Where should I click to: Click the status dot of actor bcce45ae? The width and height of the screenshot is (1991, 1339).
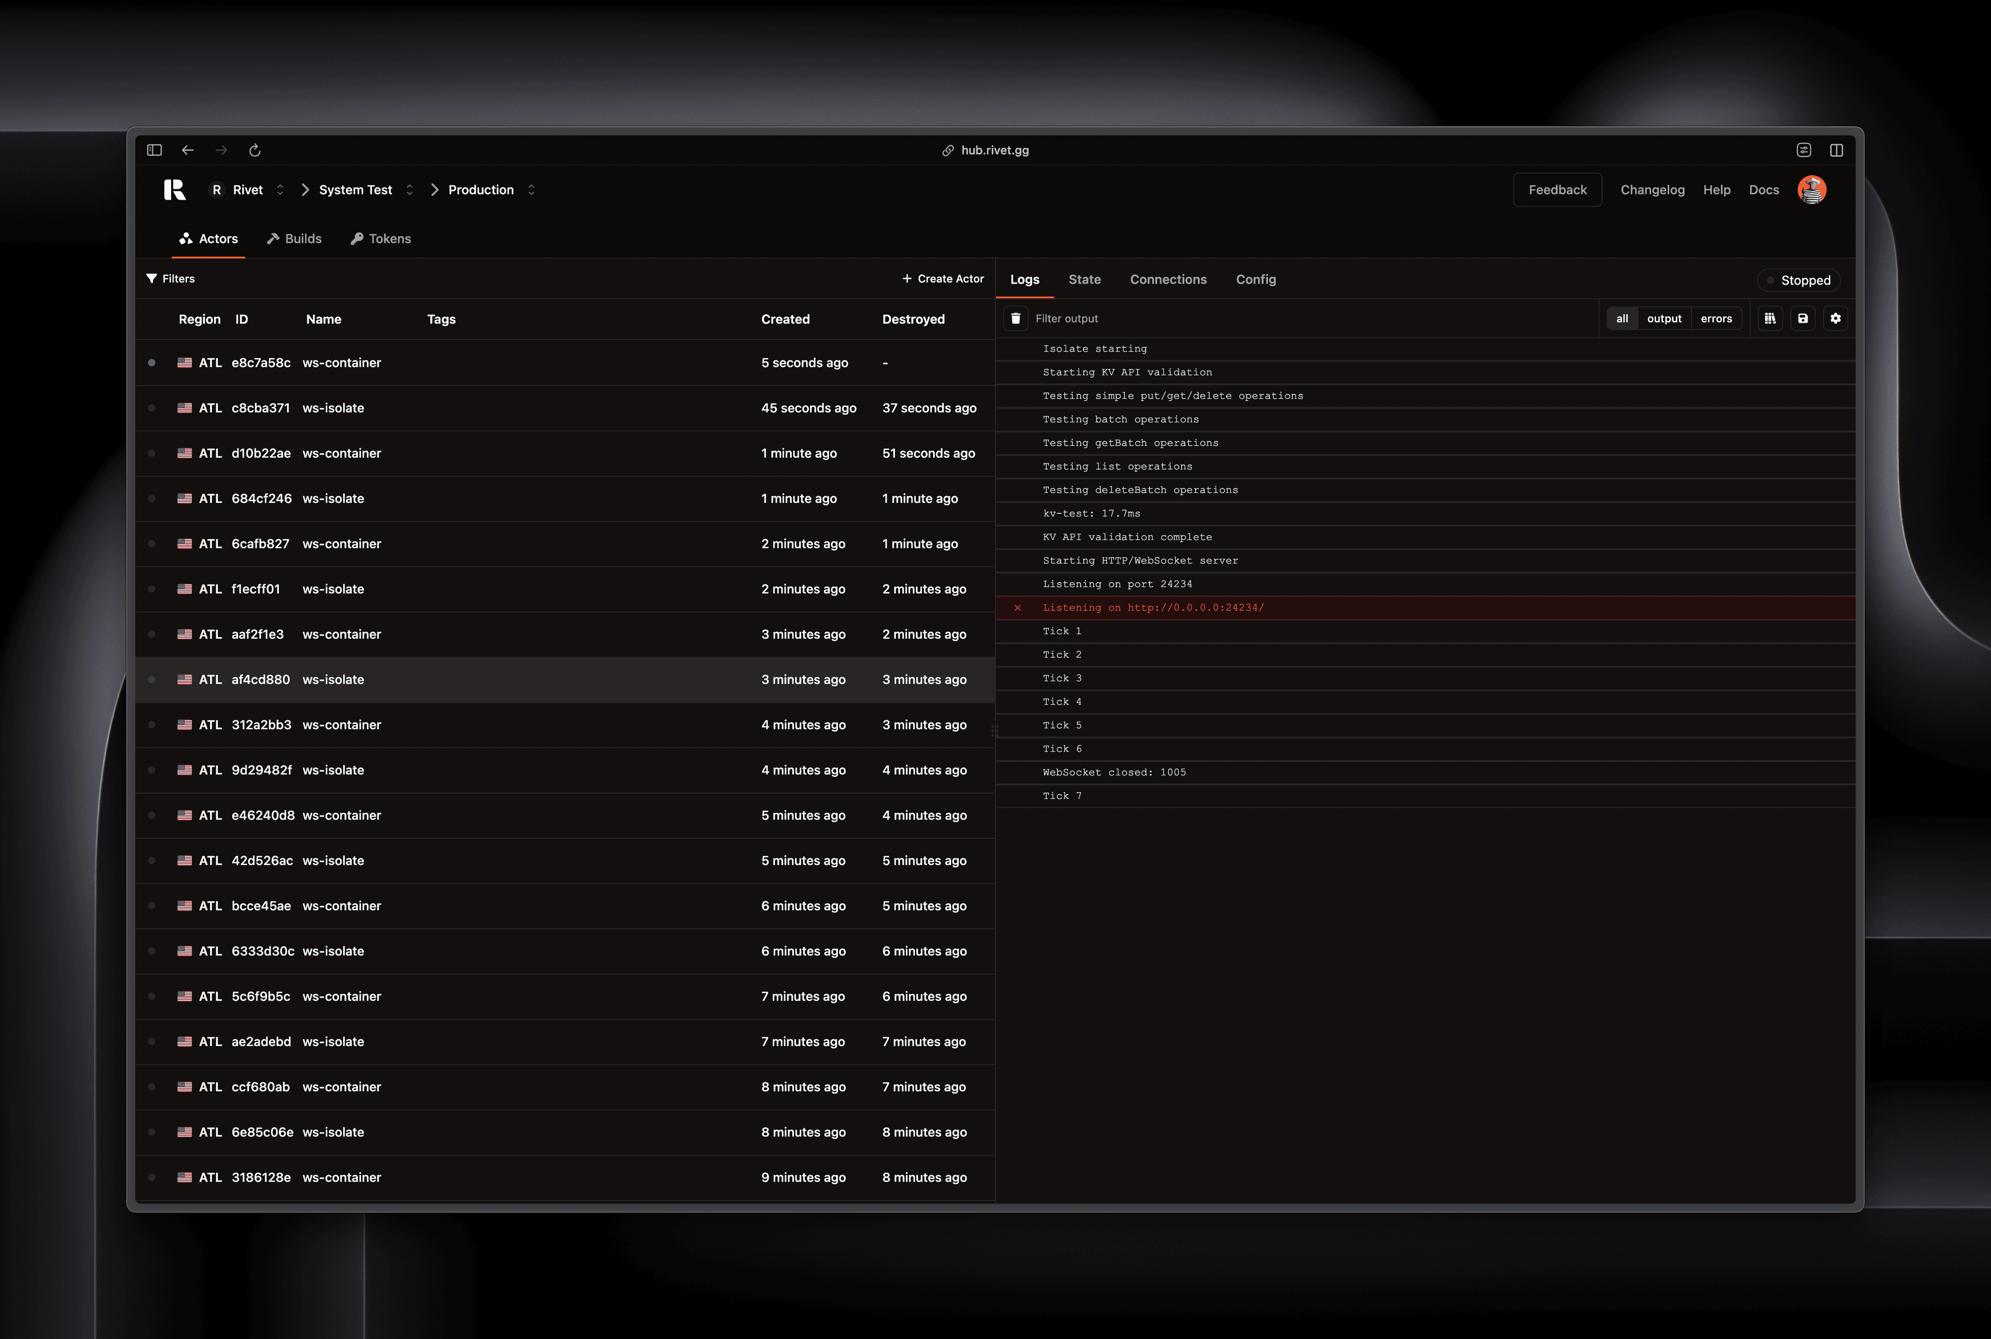point(152,906)
